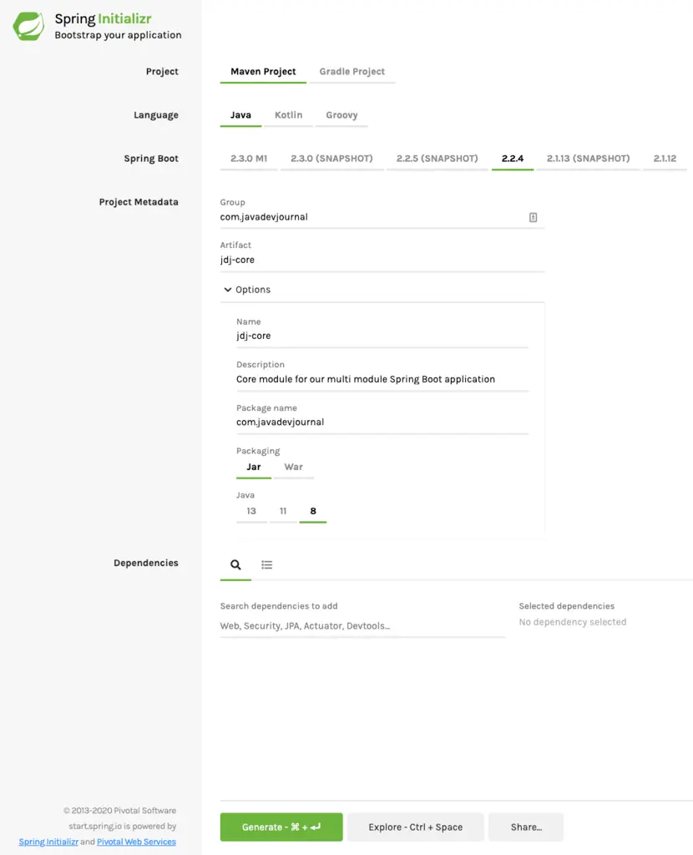Edit the Group field com.javadevjournal
The width and height of the screenshot is (693, 855).
382,217
